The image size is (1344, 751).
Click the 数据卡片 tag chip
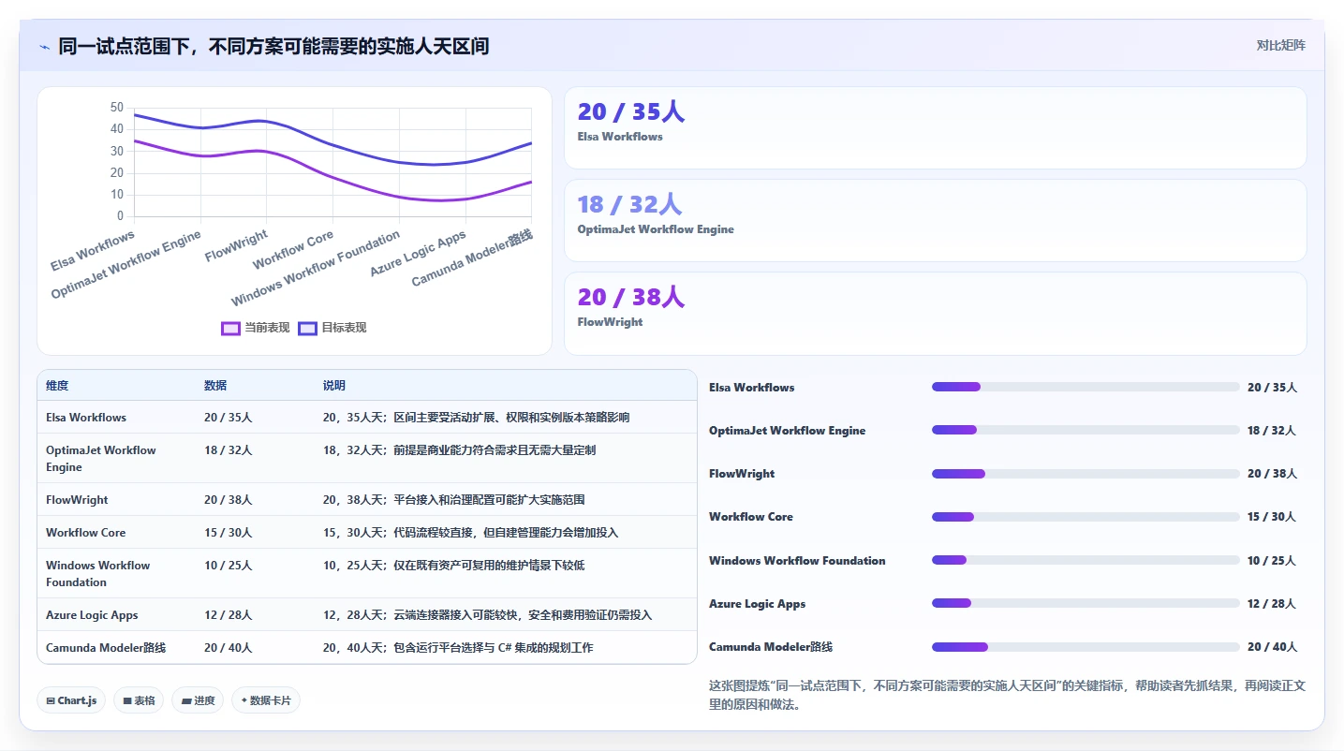266,700
